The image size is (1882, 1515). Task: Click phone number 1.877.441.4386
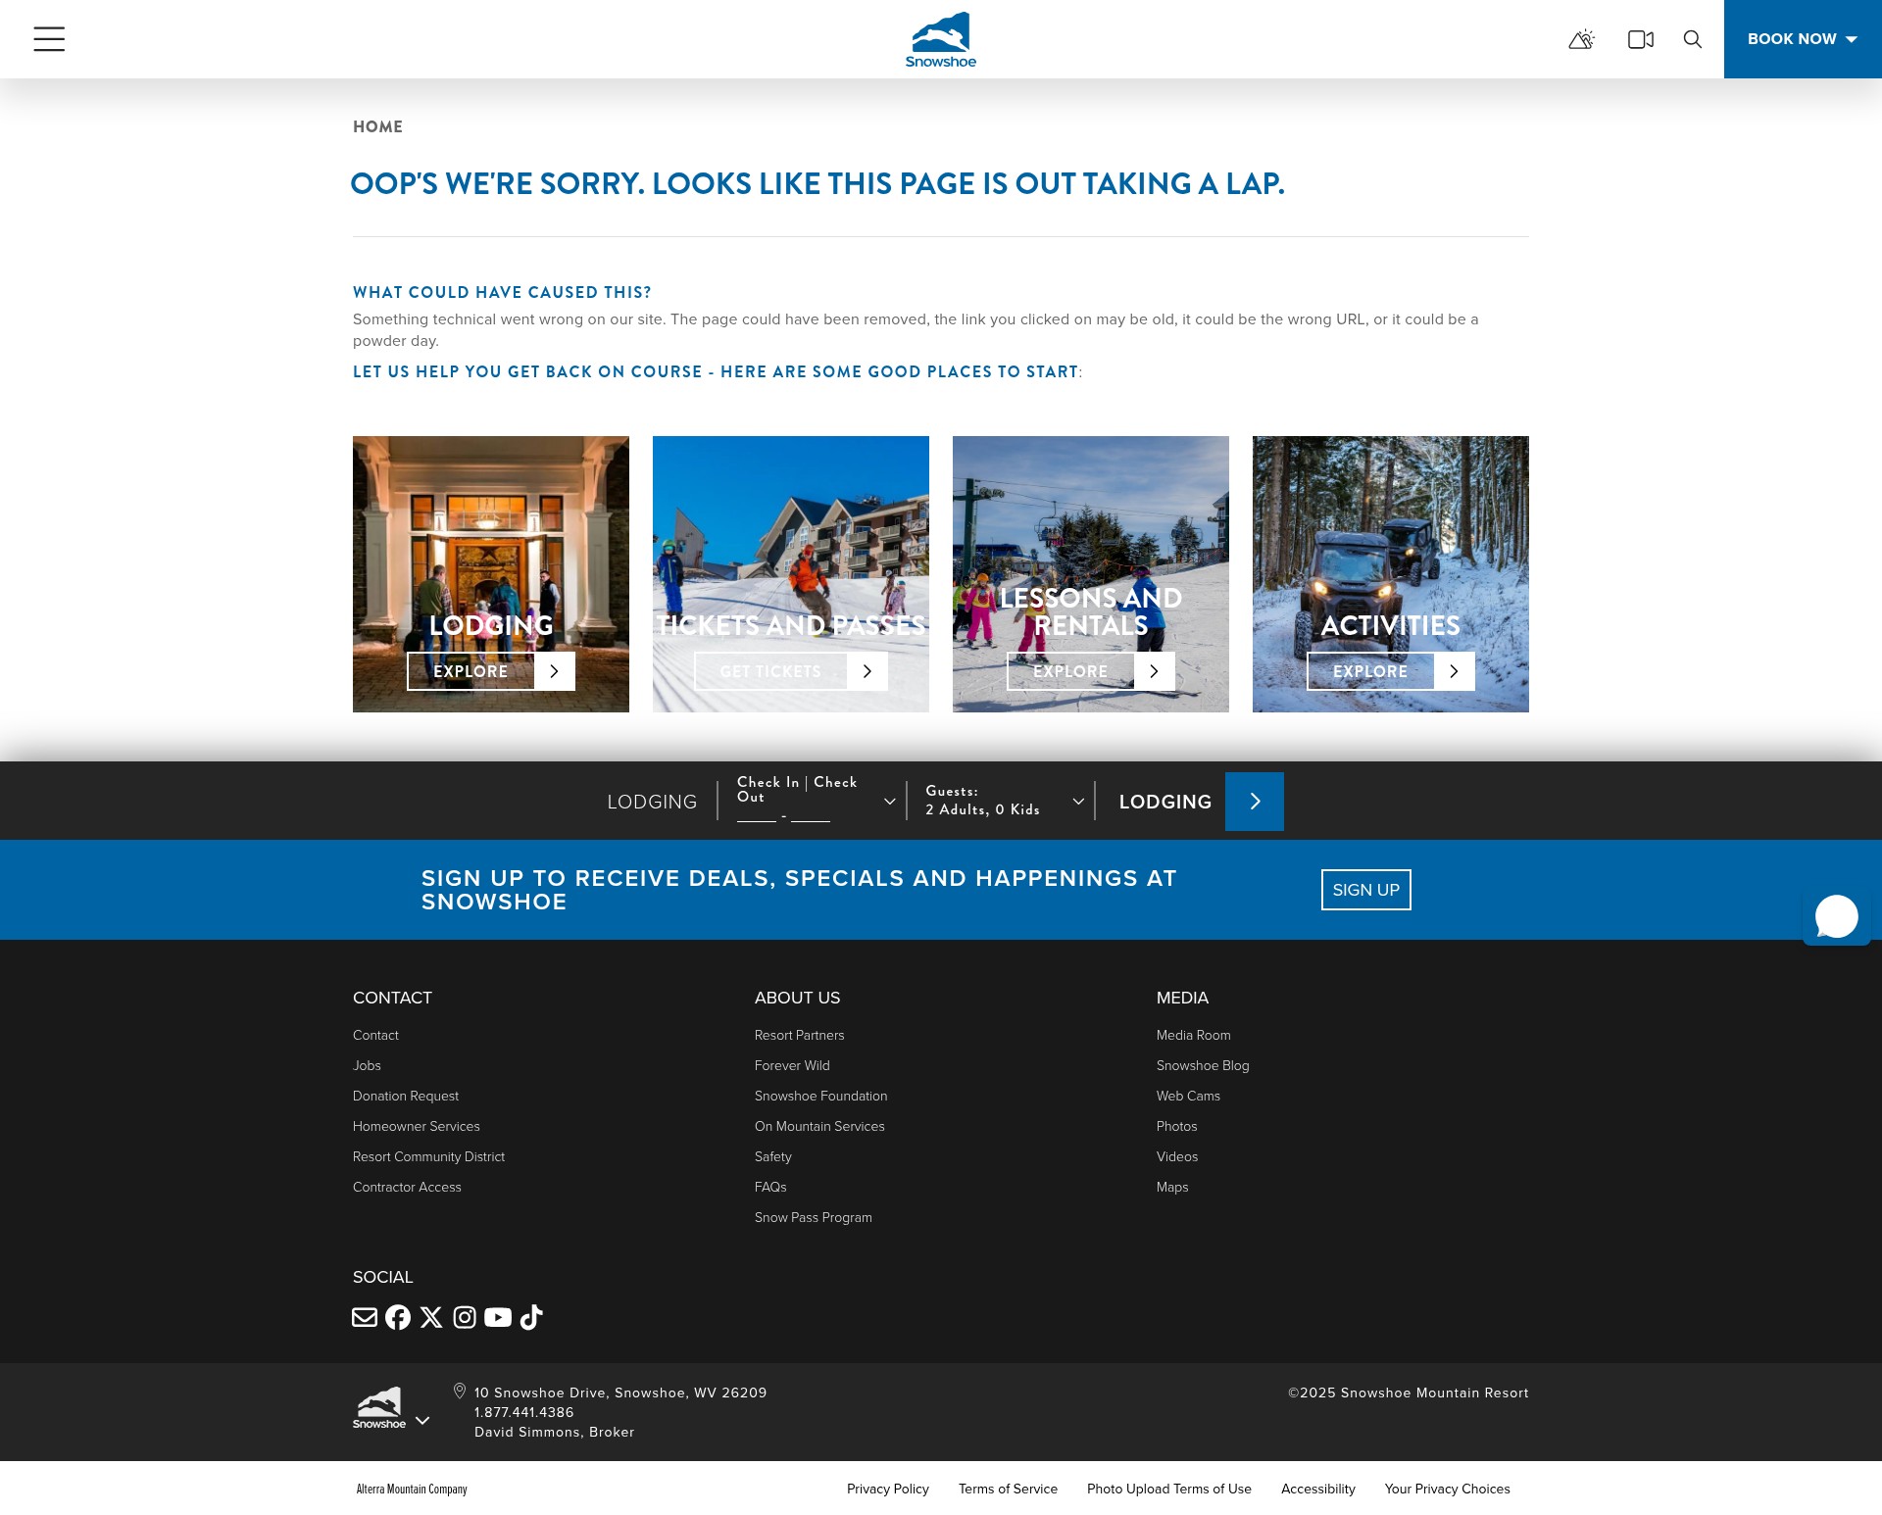click(524, 1412)
